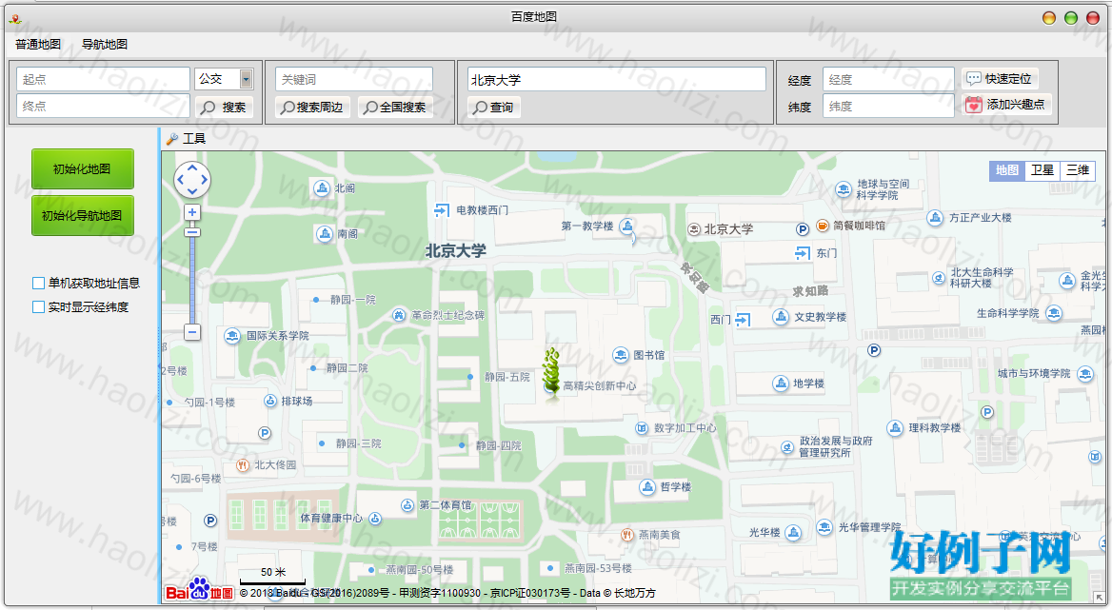
Task: Click the 第一教学楼 building icon
Action: tap(626, 226)
